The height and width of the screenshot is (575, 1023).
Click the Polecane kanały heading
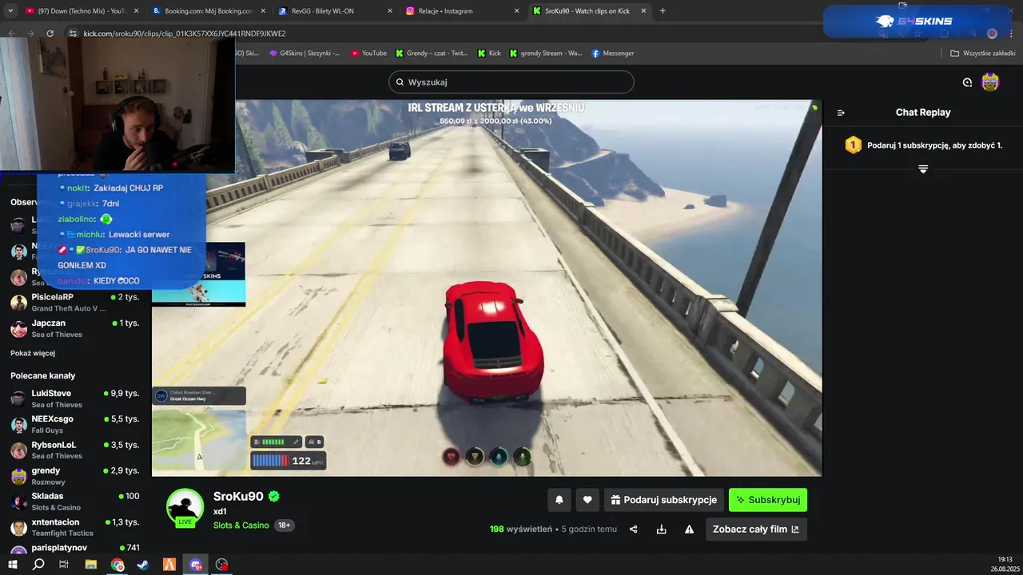[x=42, y=375]
